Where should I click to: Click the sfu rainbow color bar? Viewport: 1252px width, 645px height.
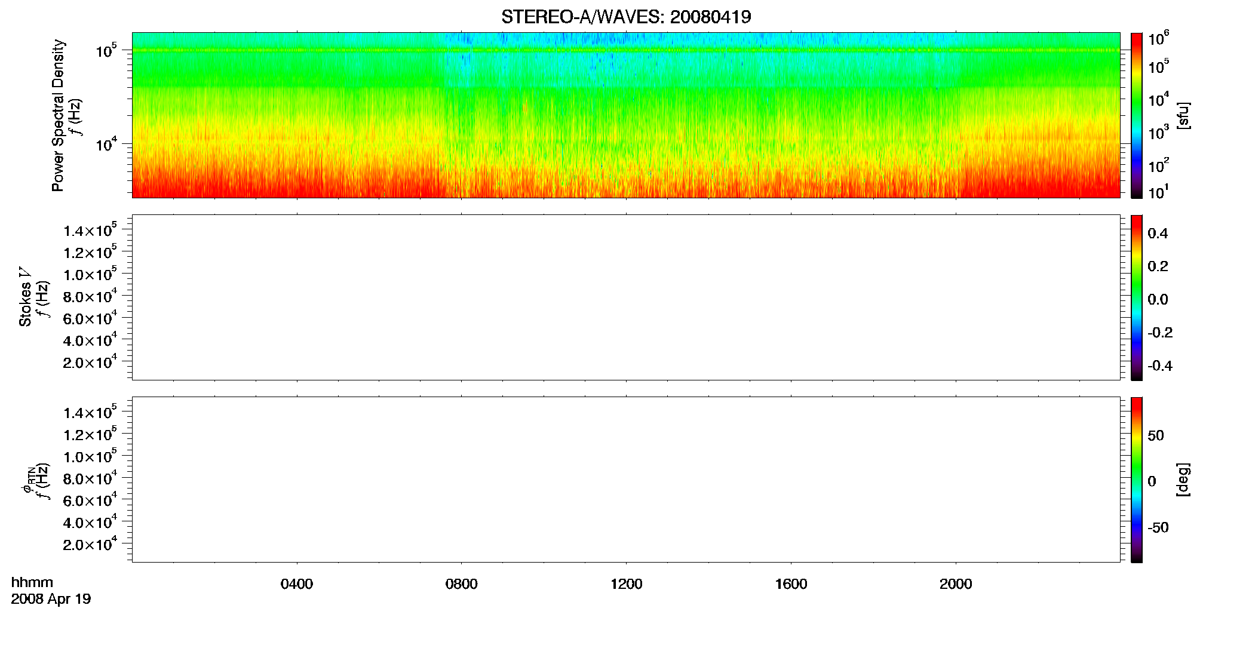point(1137,115)
